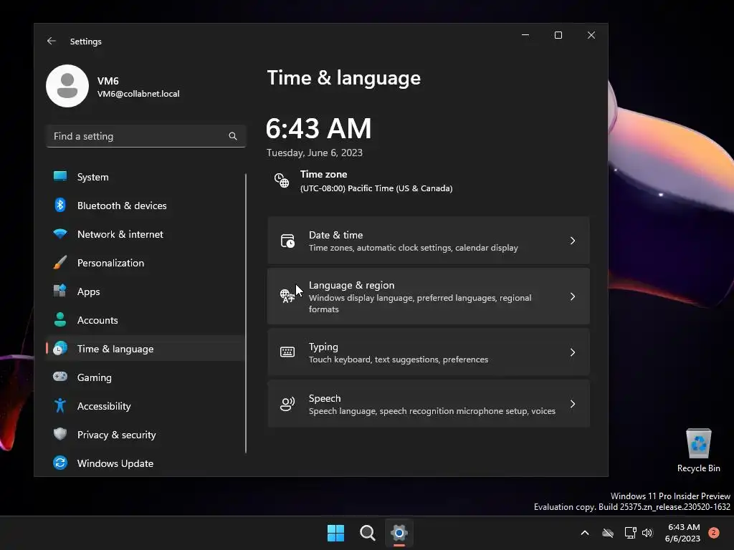Open Recycle Bin on desktop
Viewport: 734px width, 550px height.
coord(698,451)
